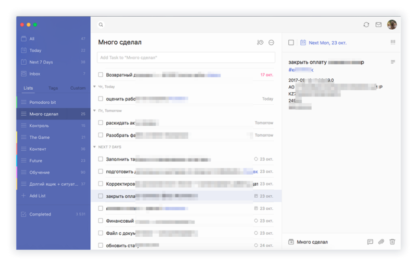Switch to the Tags tab
This screenshot has height=266, width=417.
tap(53, 88)
